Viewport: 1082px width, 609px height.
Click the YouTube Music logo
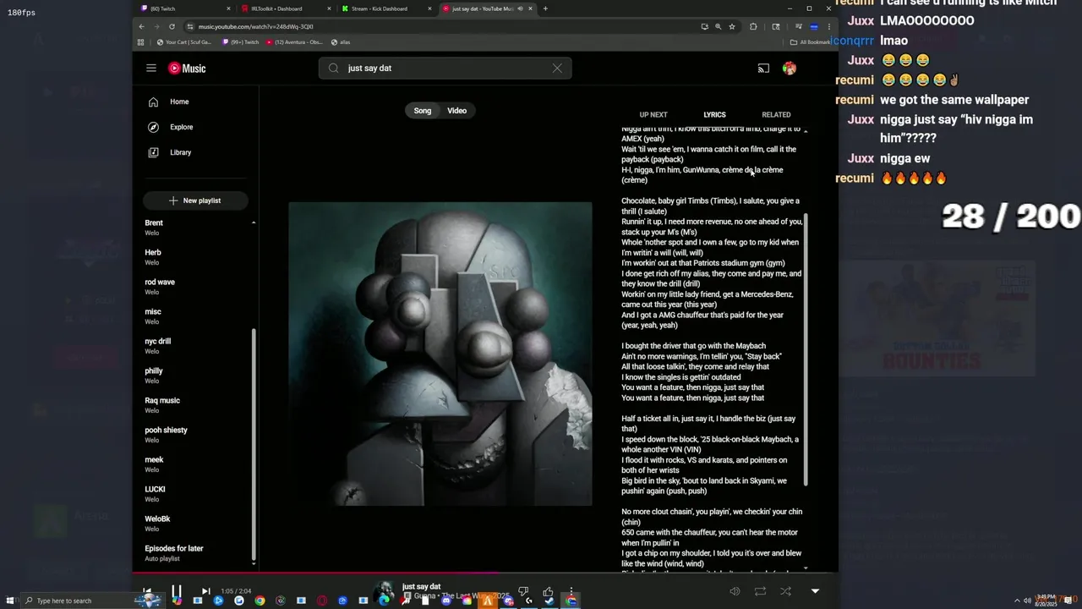tap(187, 69)
